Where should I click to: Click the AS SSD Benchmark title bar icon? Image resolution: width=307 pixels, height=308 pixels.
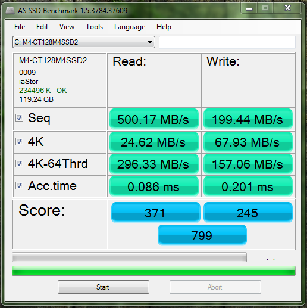point(10,10)
